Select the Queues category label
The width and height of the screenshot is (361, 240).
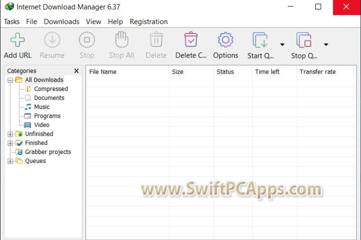pyautogui.click(x=36, y=161)
